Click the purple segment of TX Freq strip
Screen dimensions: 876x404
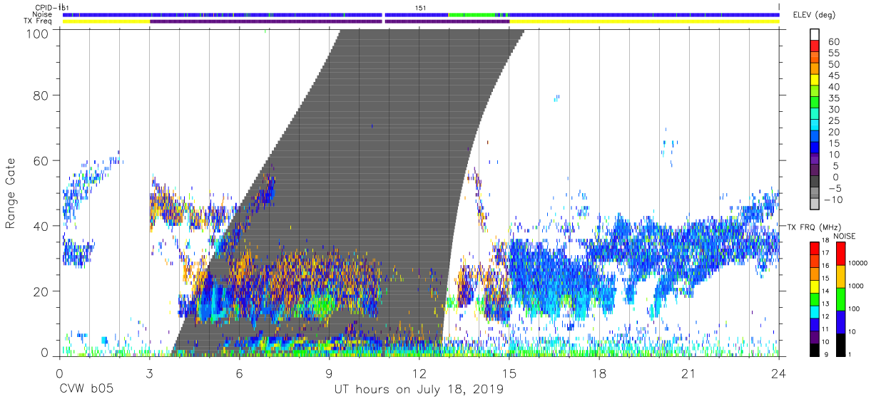pyautogui.click(x=329, y=21)
